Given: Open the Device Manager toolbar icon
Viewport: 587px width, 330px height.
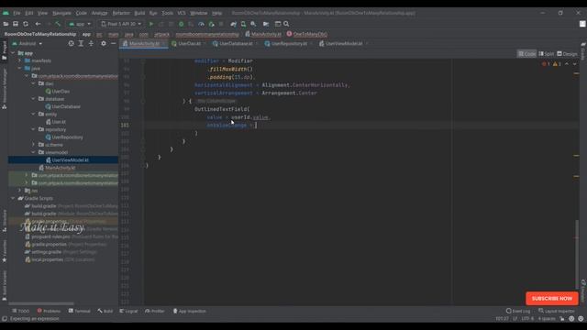Looking at the screenshot, I should click(243, 24).
